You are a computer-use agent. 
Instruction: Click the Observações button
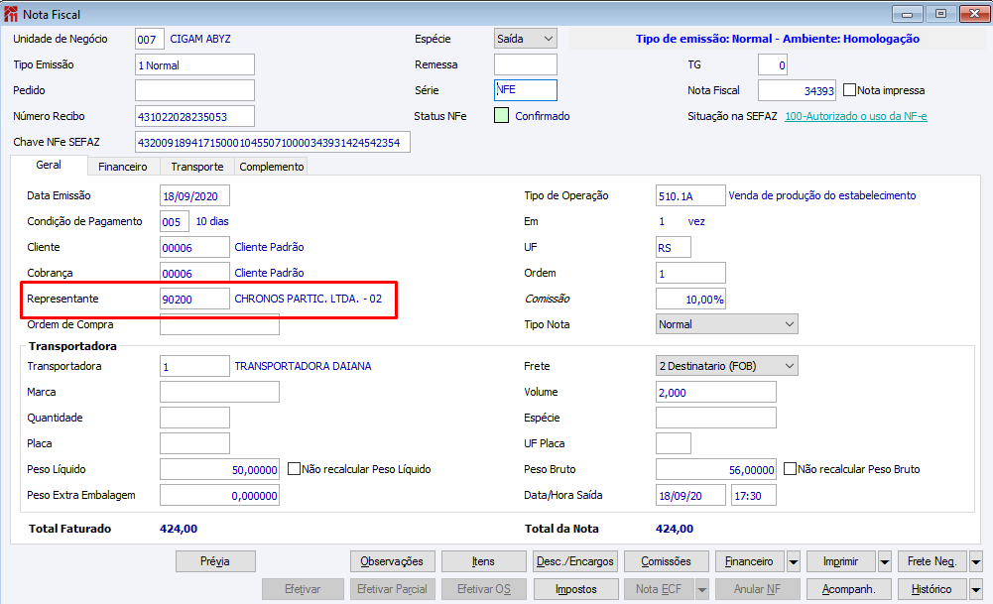[392, 561]
